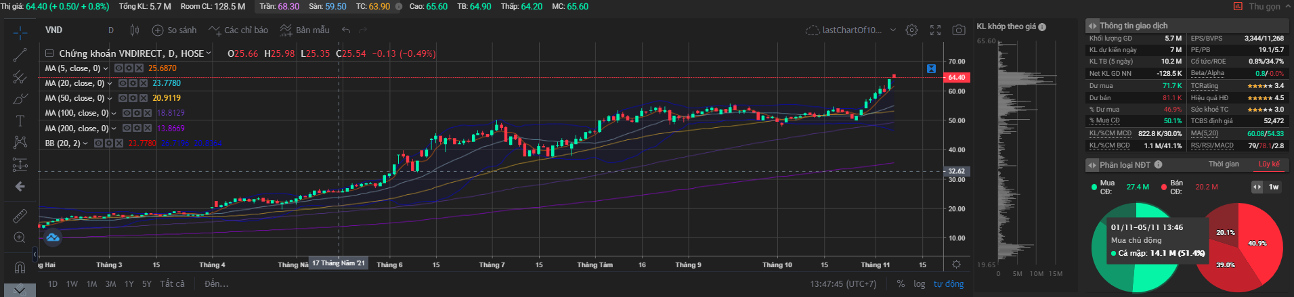Change the candlestick chart style
This screenshot has width=1294, height=297.
click(x=134, y=30)
